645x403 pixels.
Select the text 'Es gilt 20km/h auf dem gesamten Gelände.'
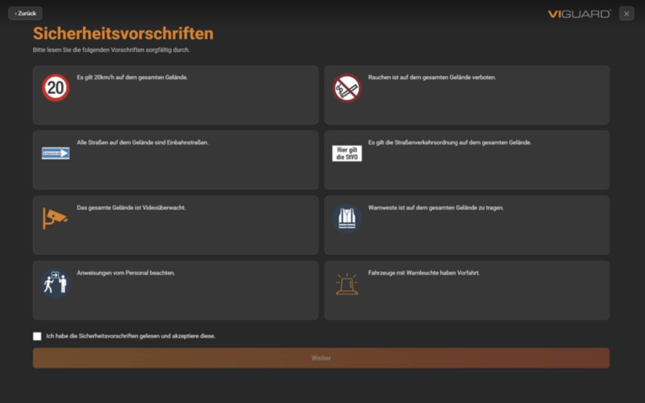tap(132, 77)
